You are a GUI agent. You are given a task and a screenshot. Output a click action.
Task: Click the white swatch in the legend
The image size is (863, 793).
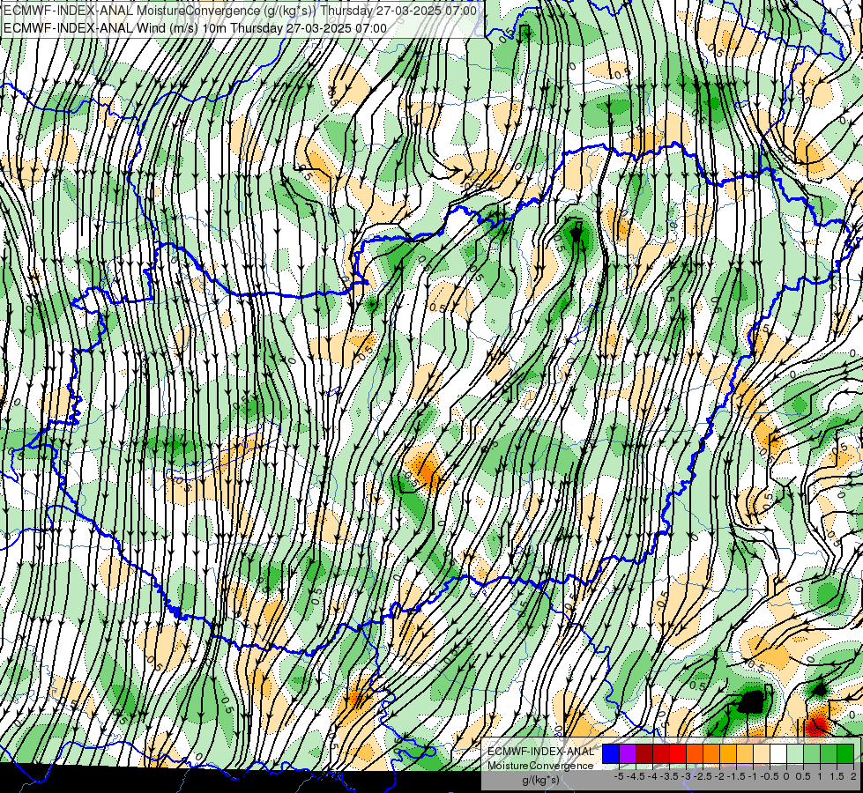coord(778,754)
